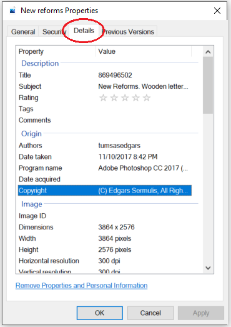Click the Origin section heading

[x=31, y=134]
